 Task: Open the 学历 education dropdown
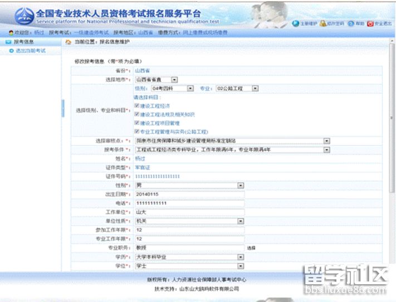point(241,257)
